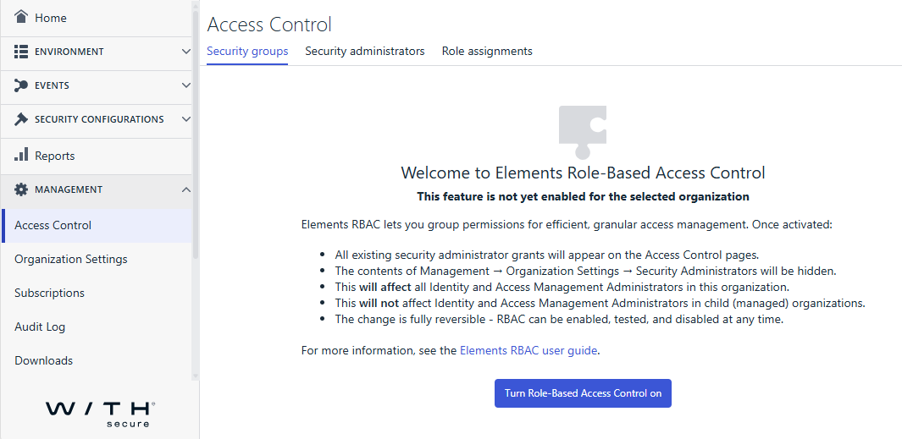
Task: Click the Access Control page heading
Action: click(x=269, y=25)
